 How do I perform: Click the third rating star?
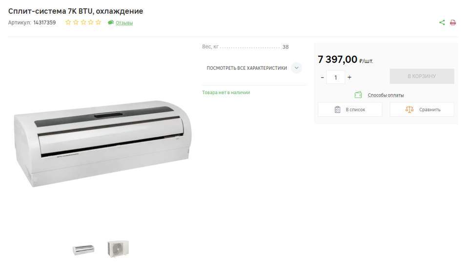point(83,22)
